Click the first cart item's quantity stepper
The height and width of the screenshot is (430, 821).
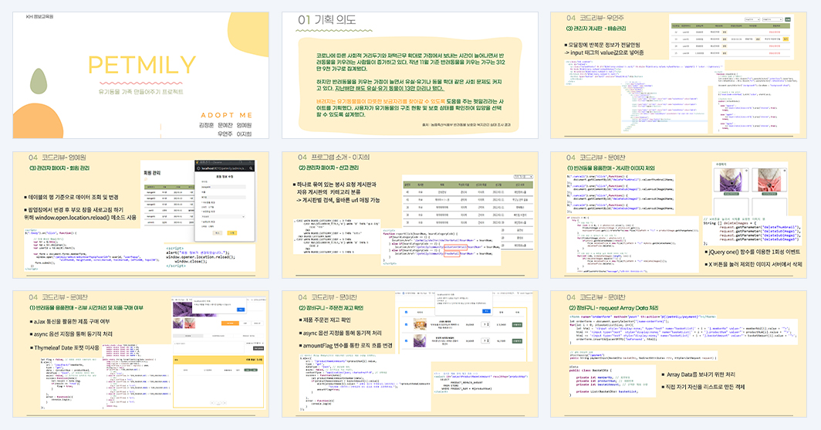(485, 324)
